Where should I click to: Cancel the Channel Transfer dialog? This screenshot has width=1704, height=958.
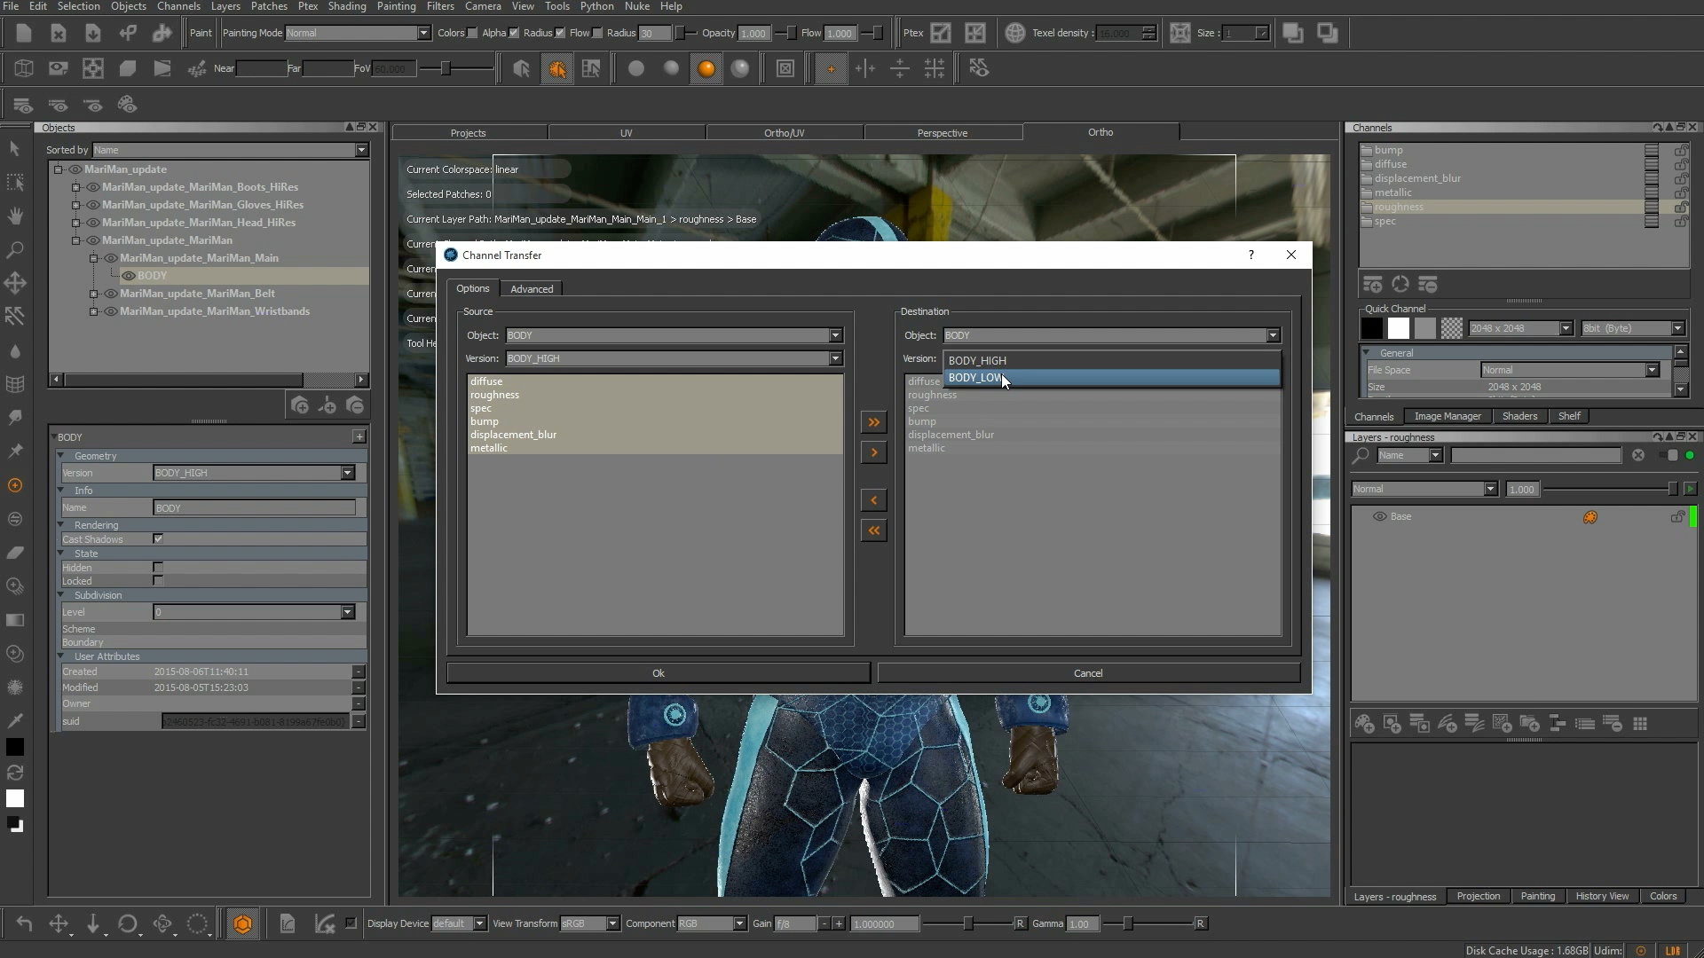1086,672
